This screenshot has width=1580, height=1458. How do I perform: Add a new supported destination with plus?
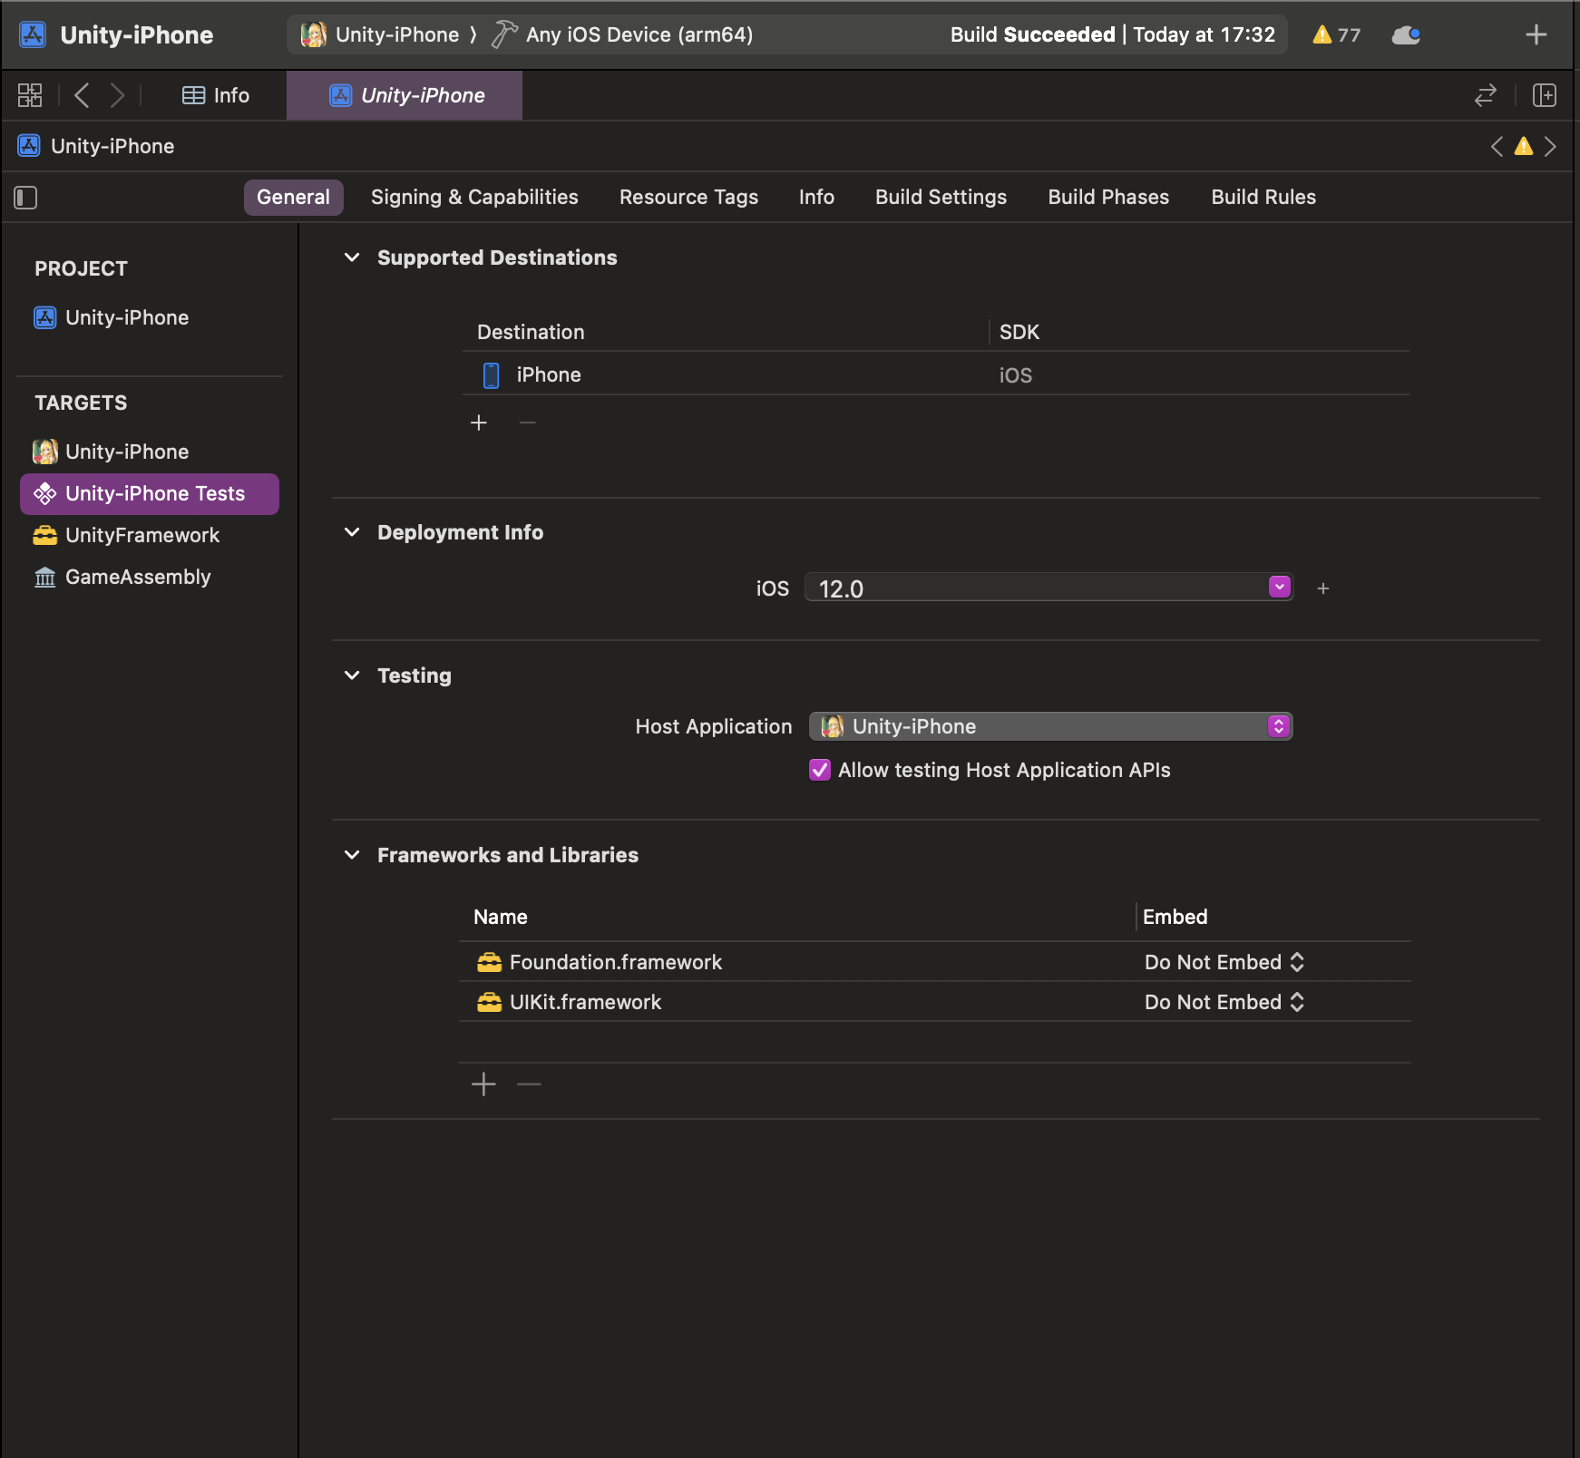[x=479, y=423]
